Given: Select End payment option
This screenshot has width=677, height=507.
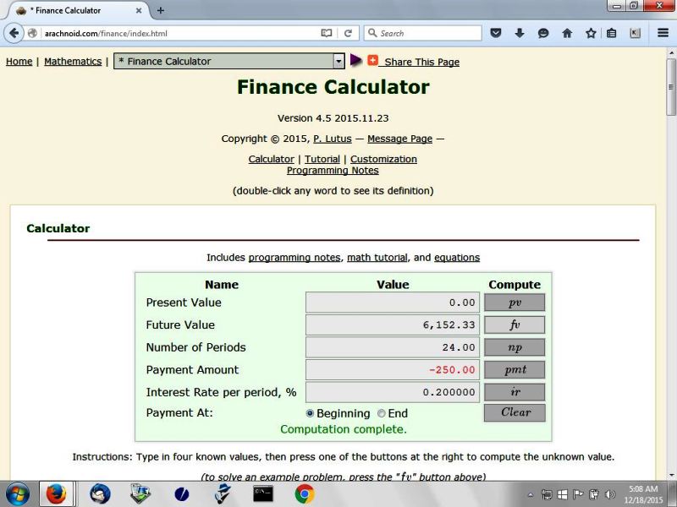Looking at the screenshot, I should 382,413.
